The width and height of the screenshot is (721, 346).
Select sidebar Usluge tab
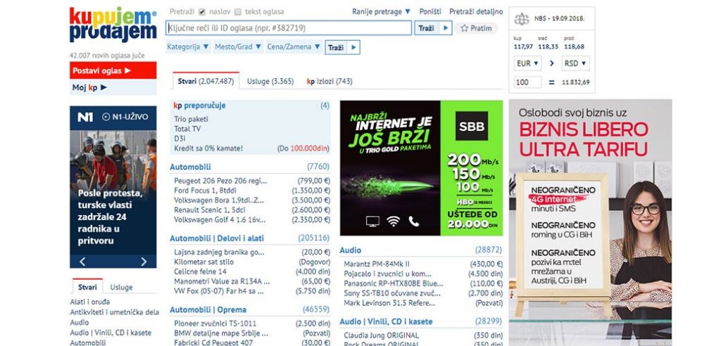(x=121, y=287)
